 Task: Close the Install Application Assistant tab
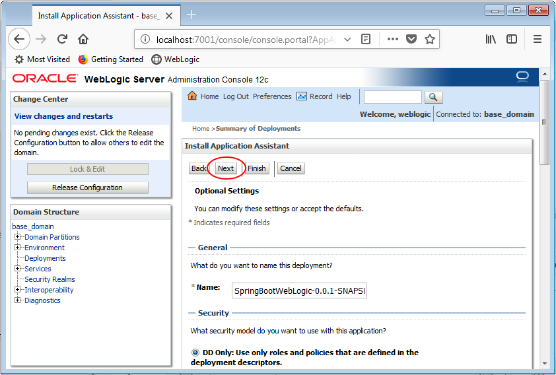click(x=169, y=16)
